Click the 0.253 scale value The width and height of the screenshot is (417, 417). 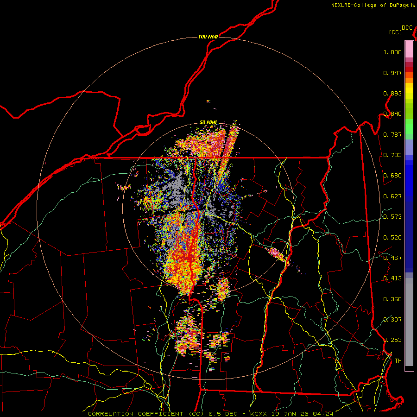point(392,340)
